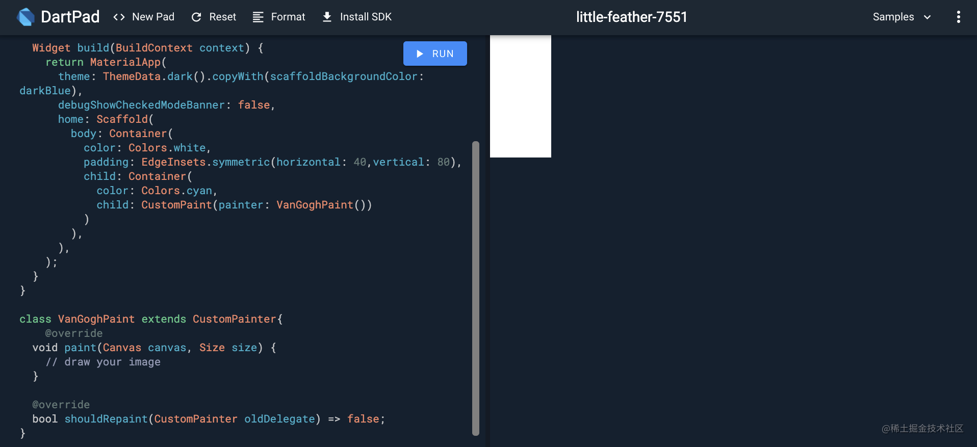977x447 pixels.
Task: Open the Samples dropdown
Action: pos(902,17)
